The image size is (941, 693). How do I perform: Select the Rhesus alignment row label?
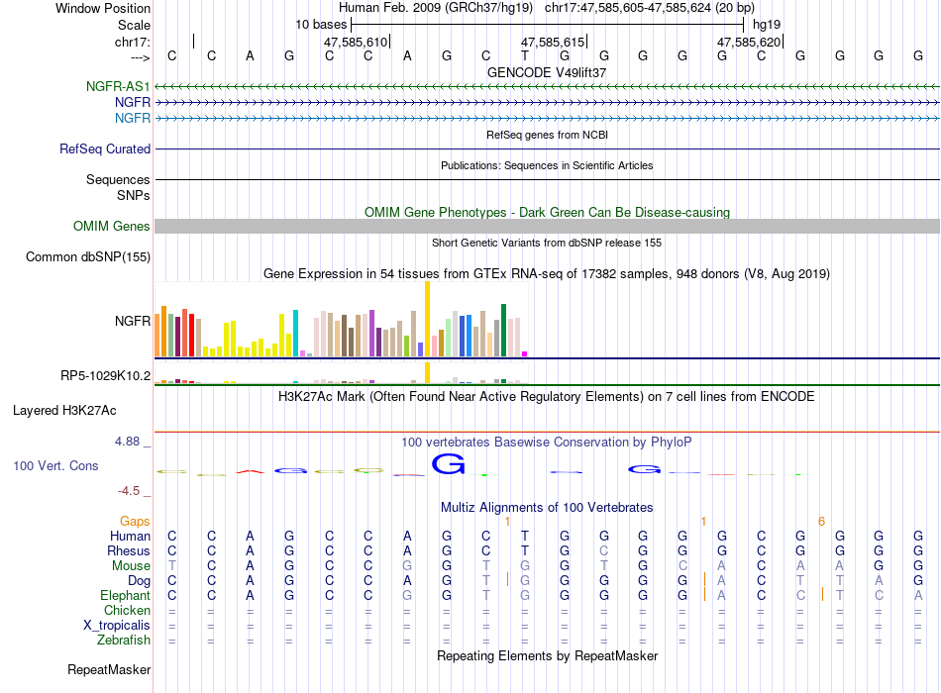[x=129, y=550]
